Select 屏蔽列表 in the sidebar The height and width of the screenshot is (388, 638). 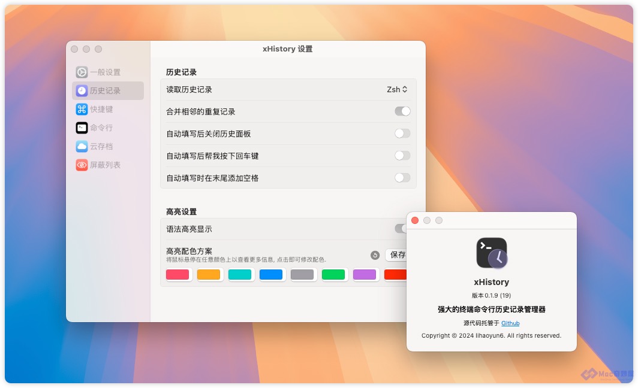[108, 165]
